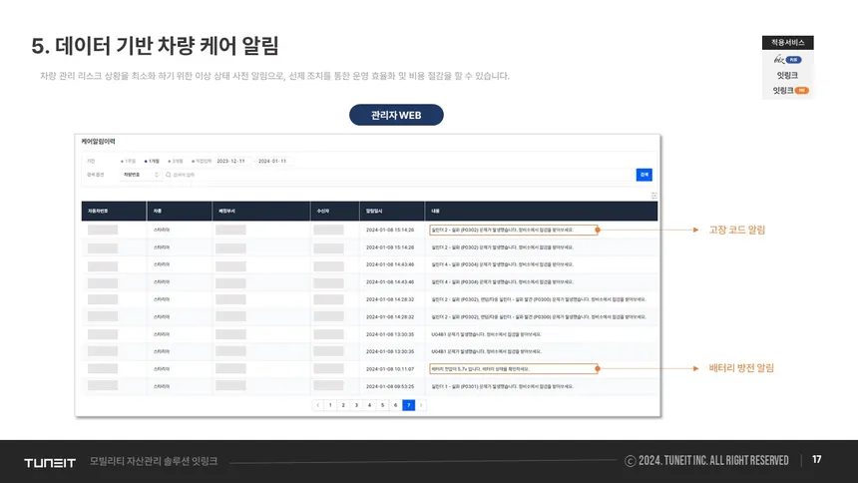The height and width of the screenshot is (483, 858).
Task: Open end date picker 2024-01-11
Action: [273, 161]
